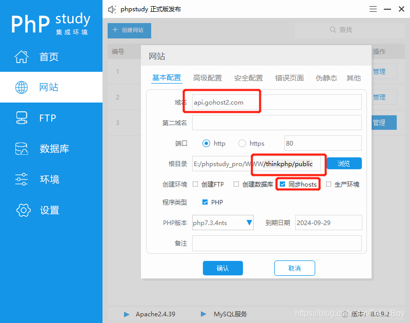410x323 pixels.
Task: Enable the 创建数据库 checkbox
Action: coord(236,184)
